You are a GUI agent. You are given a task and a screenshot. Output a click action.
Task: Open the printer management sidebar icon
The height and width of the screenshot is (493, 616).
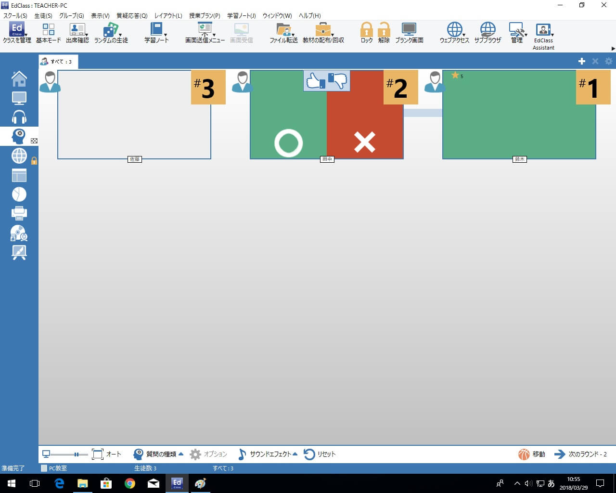(x=19, y=213)
